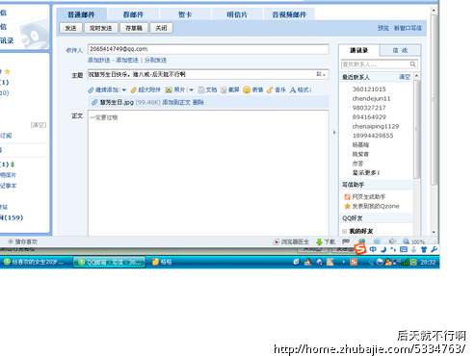Collapse contacts side panel arrow
The height and width of the screenshot is (356, 475).
334,132
